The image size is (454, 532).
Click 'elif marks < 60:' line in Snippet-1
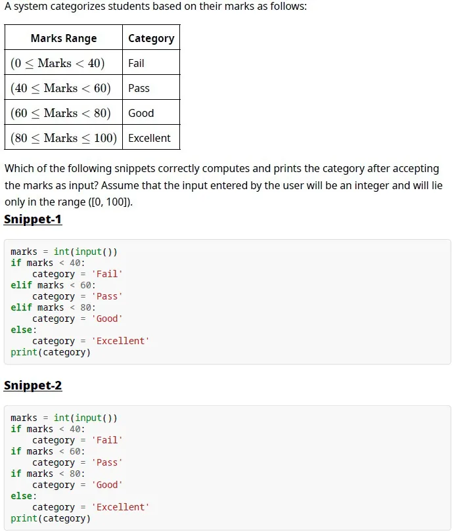53,285
